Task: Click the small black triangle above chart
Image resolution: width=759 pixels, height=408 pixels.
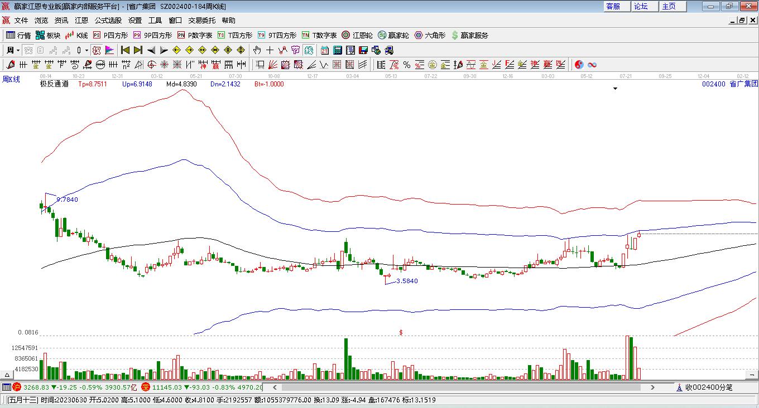Action: tap(615, 89)
